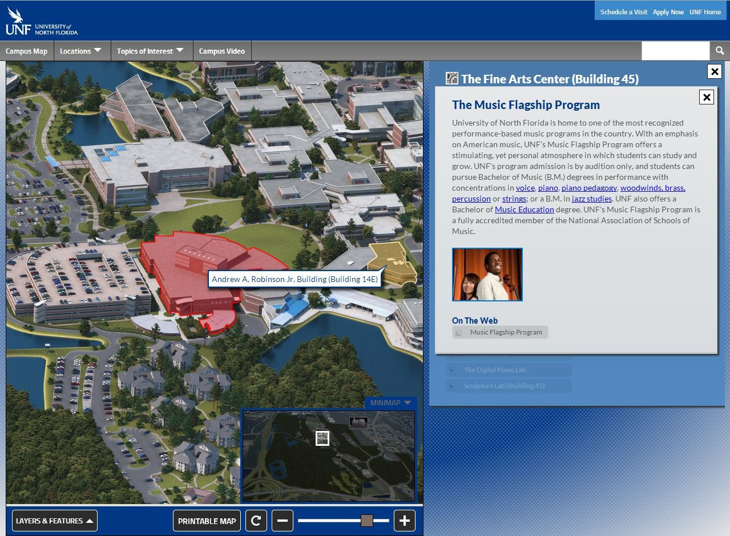Click the minimap viewport square
The image size is (730, 536).
click(x=322, y=438)
